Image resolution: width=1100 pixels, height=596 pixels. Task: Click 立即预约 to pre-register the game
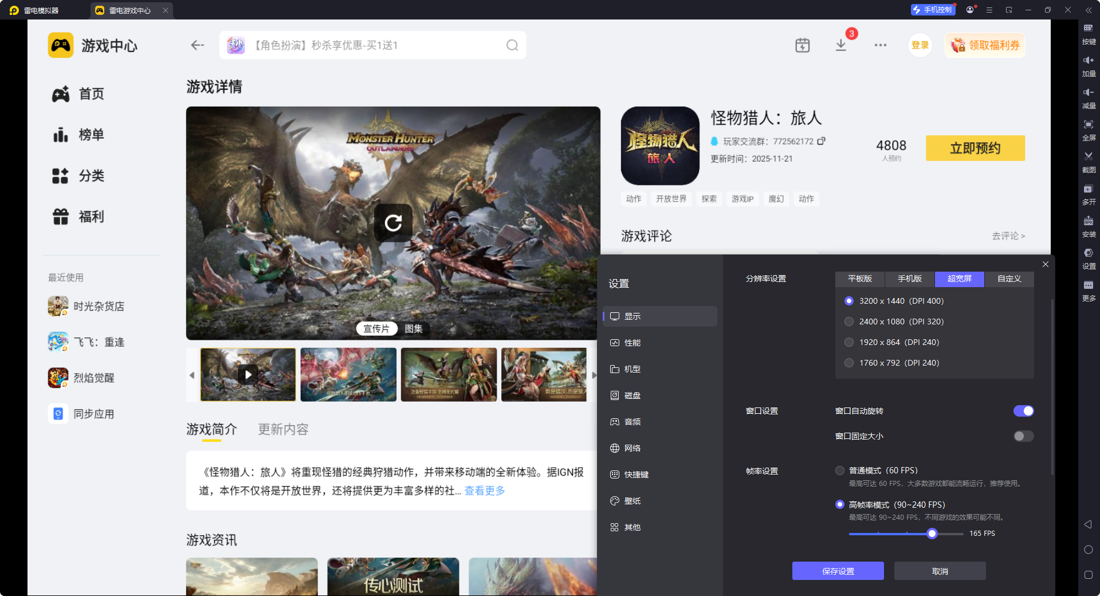pyautogui.click(x=975, y=148)
